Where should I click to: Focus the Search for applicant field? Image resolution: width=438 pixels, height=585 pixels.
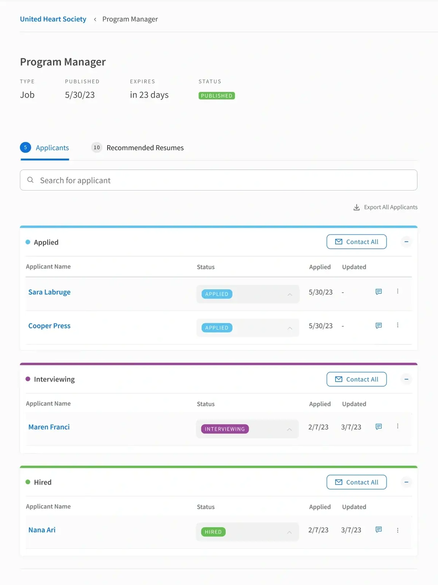click(x=219, y=180)
